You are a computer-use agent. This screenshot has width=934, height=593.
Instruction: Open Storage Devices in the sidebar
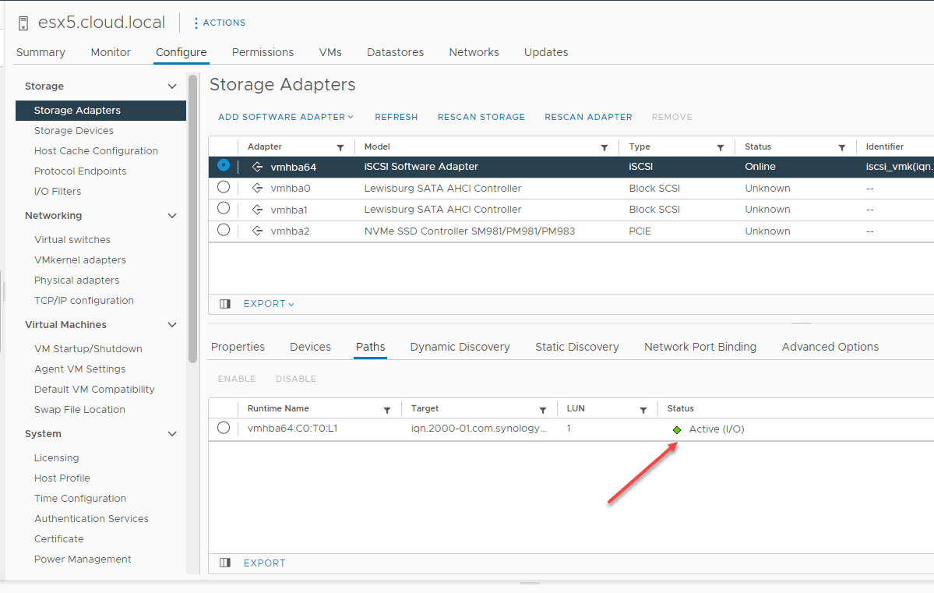tap(74, 131)
